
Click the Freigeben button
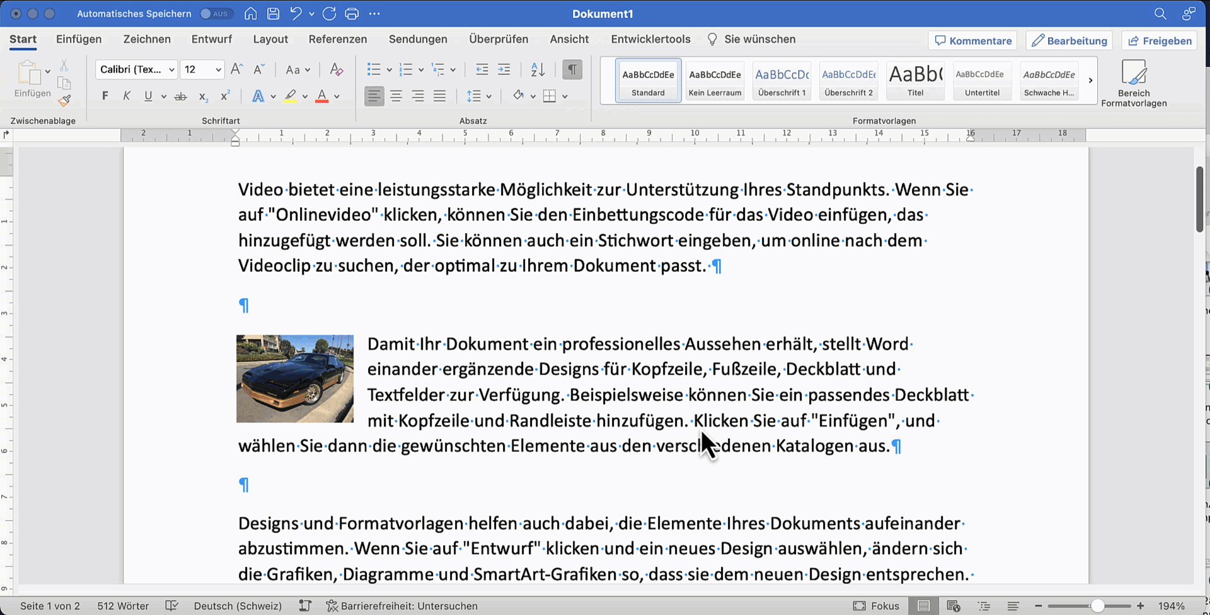coord(1160,41)
